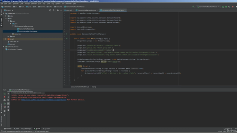Click the collapse-all icon in the Project panel
Screen dimensions: 237x133
(x=53, y=10)
